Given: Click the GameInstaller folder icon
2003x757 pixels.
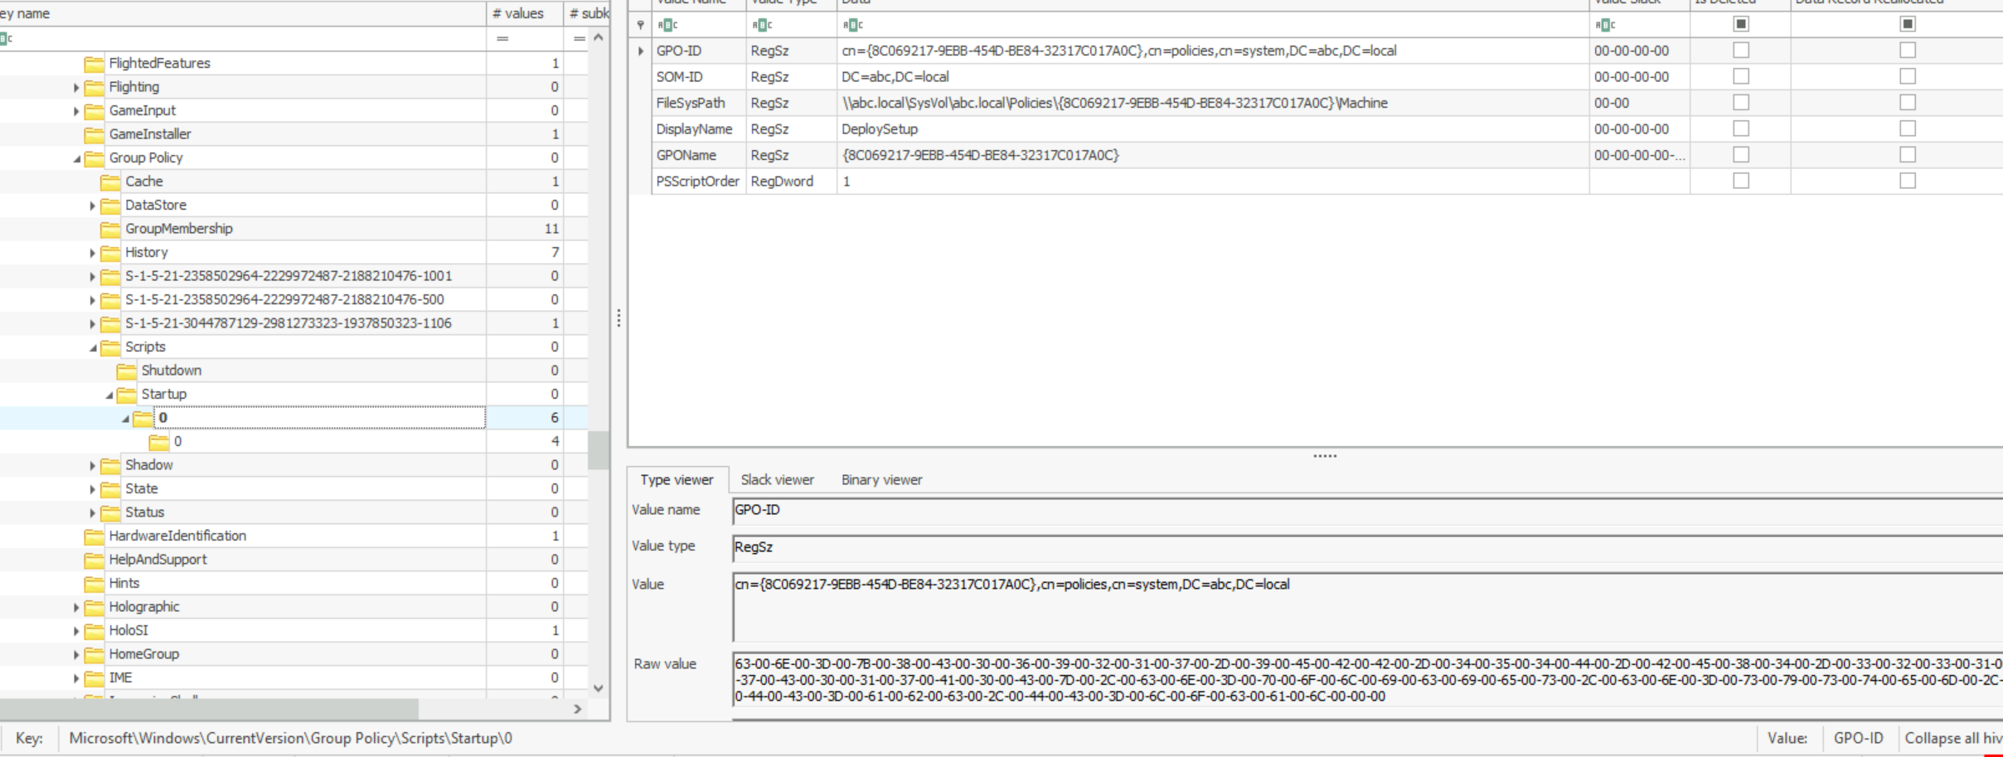Looking at the screenshot, I should [95, 134].
